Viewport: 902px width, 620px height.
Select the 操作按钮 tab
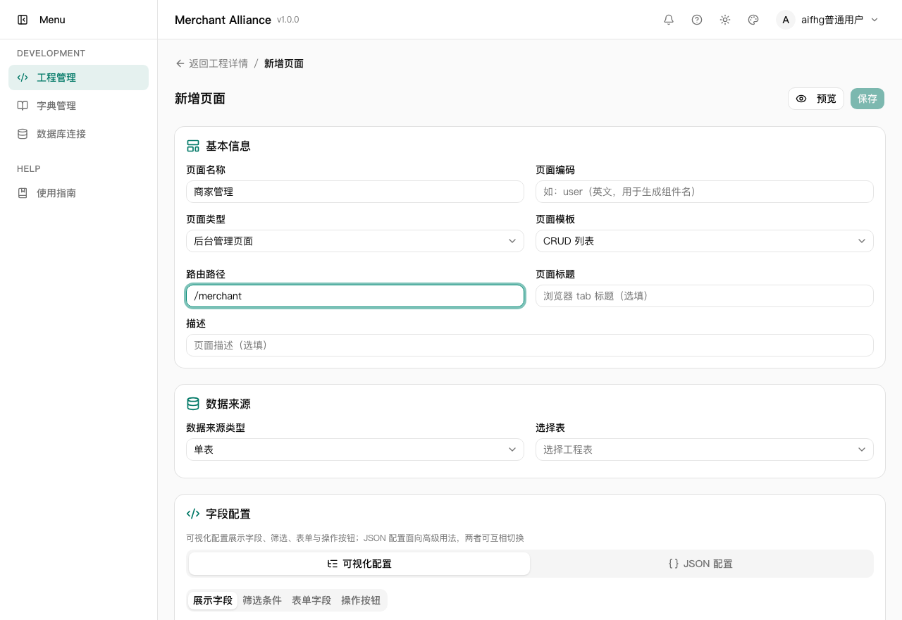coord(361,600)
